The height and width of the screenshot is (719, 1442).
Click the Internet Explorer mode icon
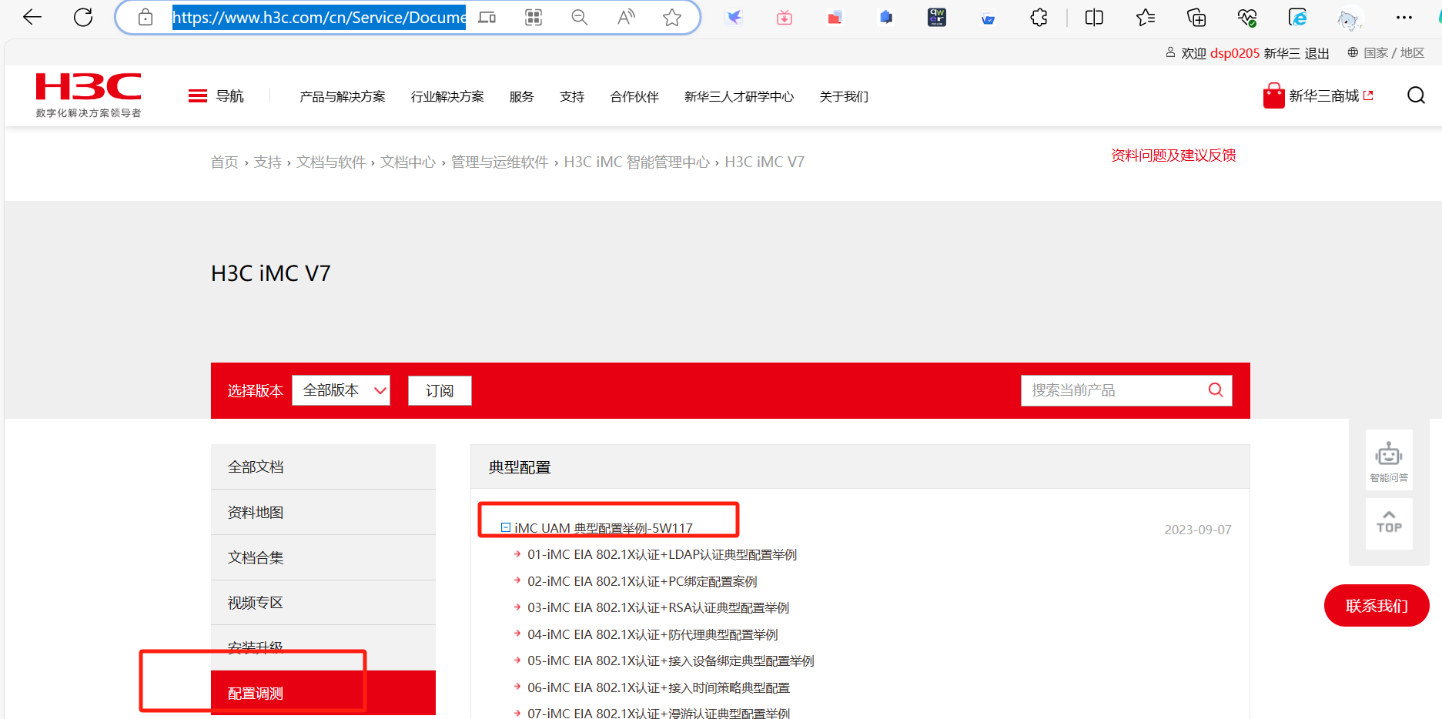pos(1298,17)
